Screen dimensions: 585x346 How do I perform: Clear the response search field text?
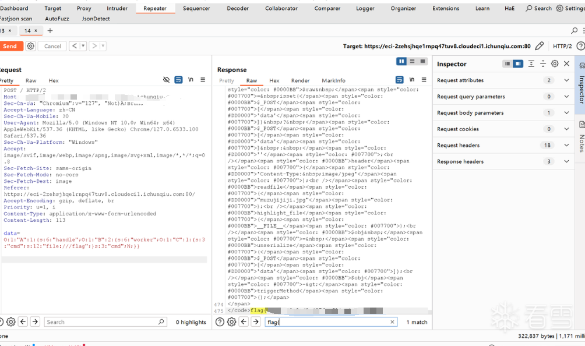click(x=392, y=322)
